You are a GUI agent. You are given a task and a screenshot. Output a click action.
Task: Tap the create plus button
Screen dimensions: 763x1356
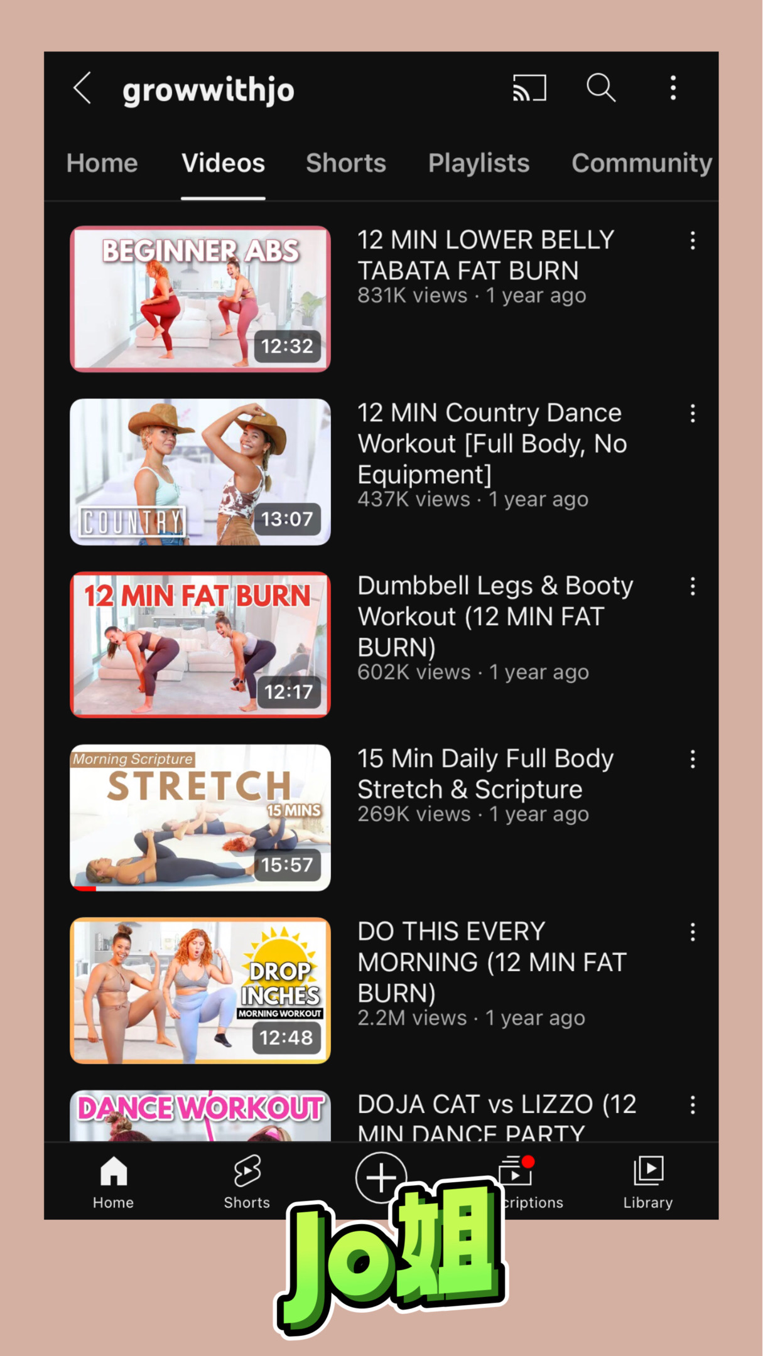[381, 1177]
